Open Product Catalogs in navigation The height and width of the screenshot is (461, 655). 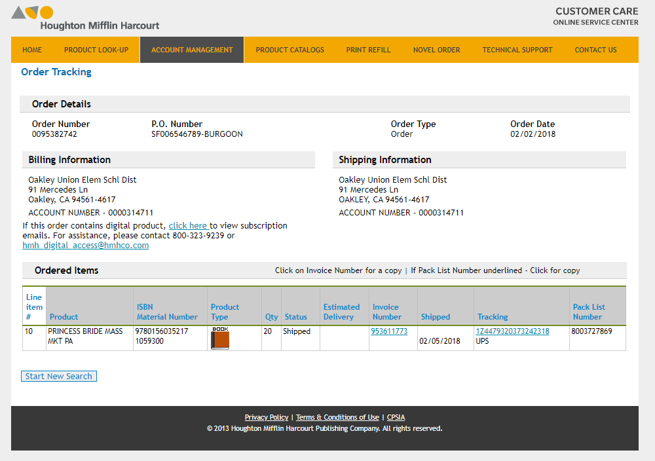(x=290, y=50)
